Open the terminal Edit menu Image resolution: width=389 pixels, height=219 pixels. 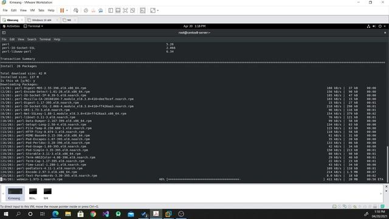(x=12, y=39)
